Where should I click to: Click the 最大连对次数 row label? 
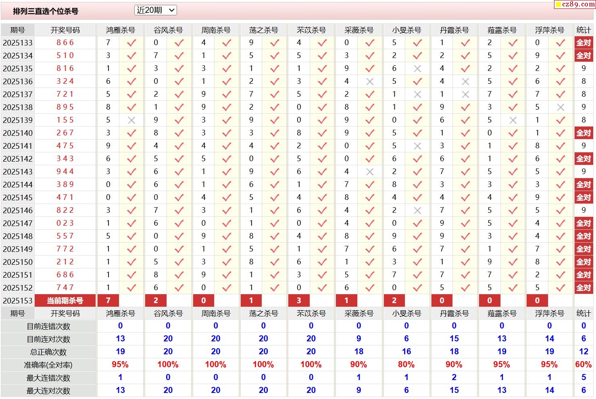[x=48, y=391]
